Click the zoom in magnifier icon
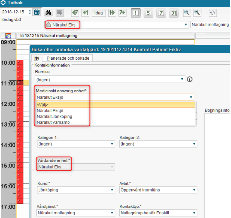This screenshot has width=231, height=218. [197, 13]
